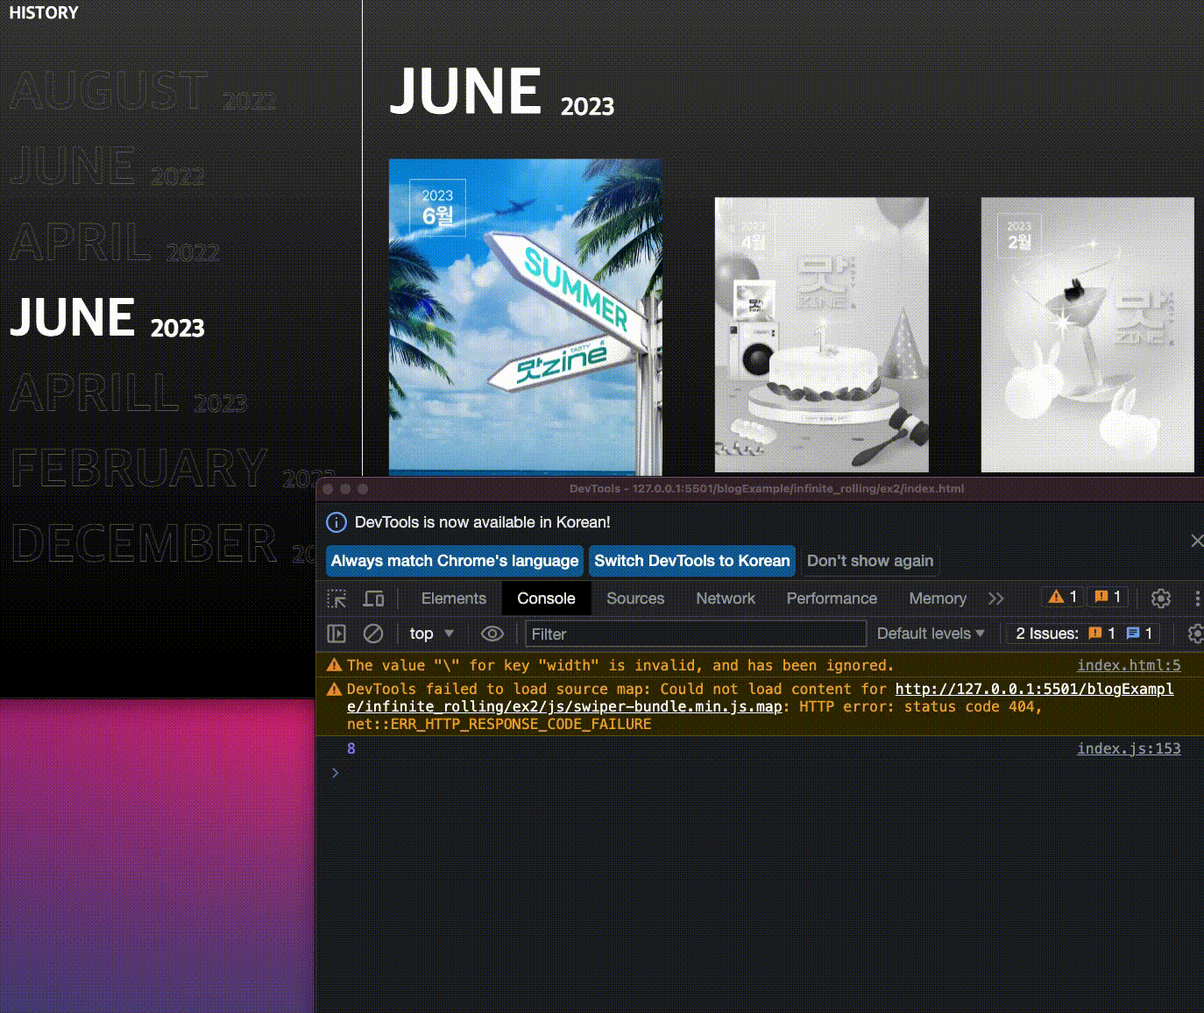This screenshot has width=1204, height=1013.
Task: Select APRILL 2023 in the history list
Action: [129, 393]
